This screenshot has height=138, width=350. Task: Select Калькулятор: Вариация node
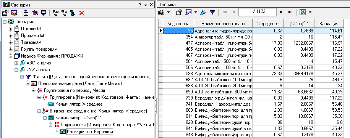click(90, 132)
